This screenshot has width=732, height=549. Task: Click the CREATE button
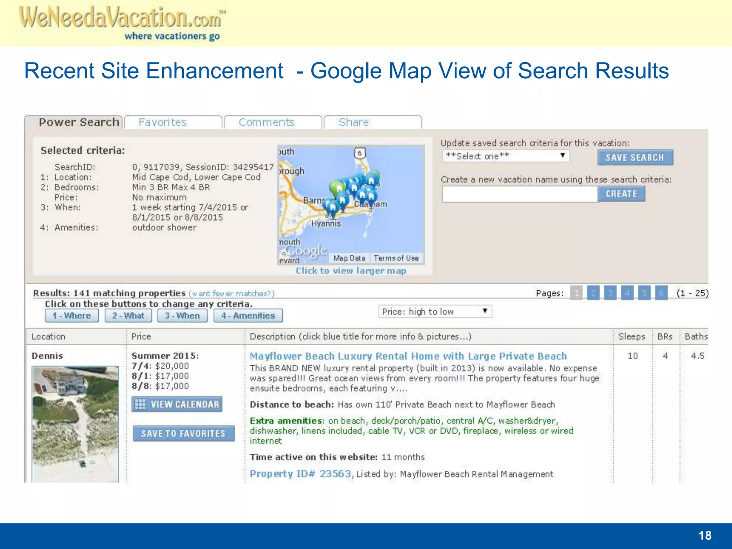click(x=621, y=194)
